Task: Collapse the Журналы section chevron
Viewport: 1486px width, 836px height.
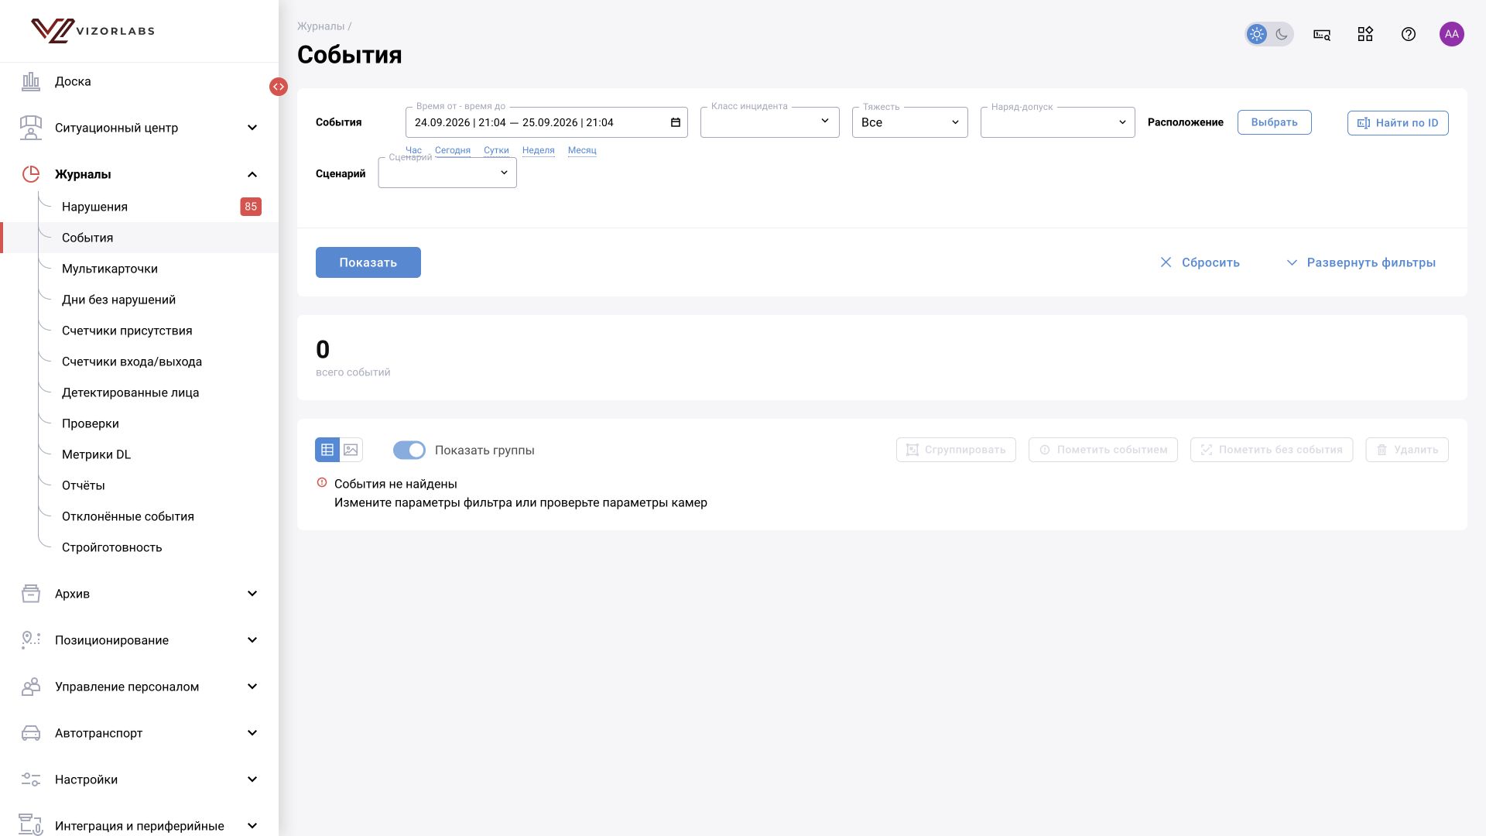Action: coord(252,174)
